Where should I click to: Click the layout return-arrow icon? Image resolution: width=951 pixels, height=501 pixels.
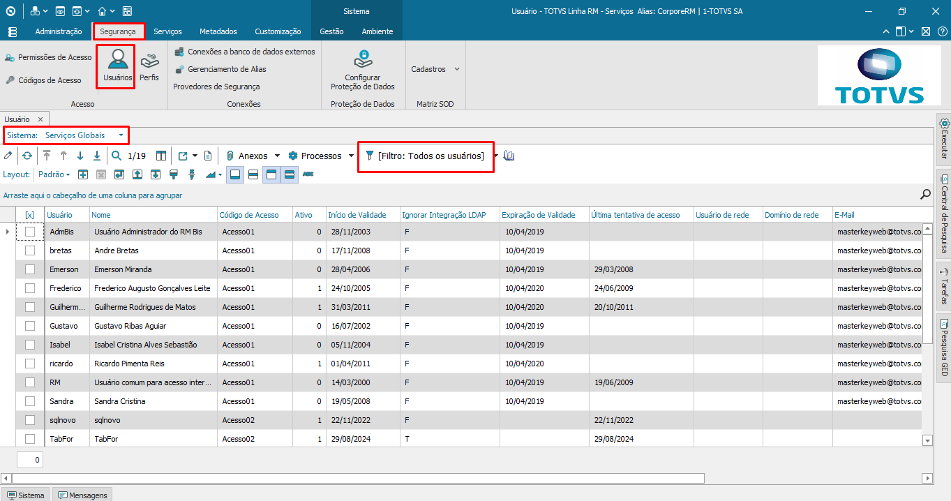tap(119, 174)
